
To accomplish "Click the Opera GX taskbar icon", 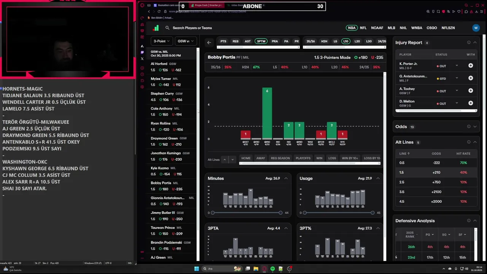I will point(264,269).
